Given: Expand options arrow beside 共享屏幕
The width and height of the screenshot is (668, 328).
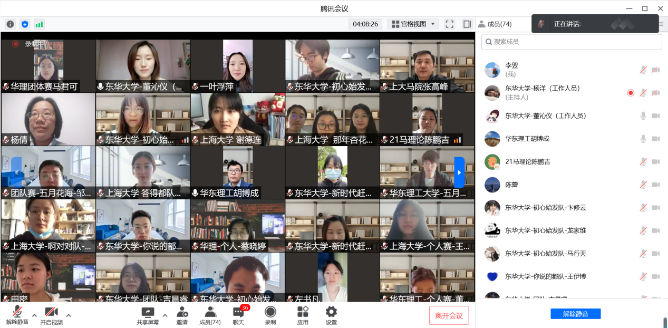Looking at the screenshot, I should click(164, 315).
